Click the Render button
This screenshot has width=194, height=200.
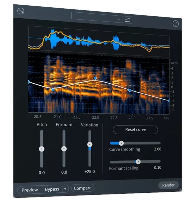(168, 185)
